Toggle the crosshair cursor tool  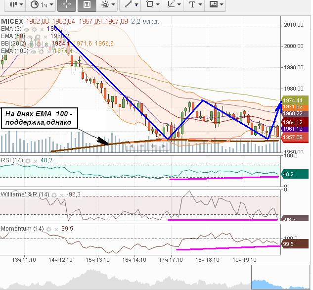pyautogui.click(x=67, y=4)
